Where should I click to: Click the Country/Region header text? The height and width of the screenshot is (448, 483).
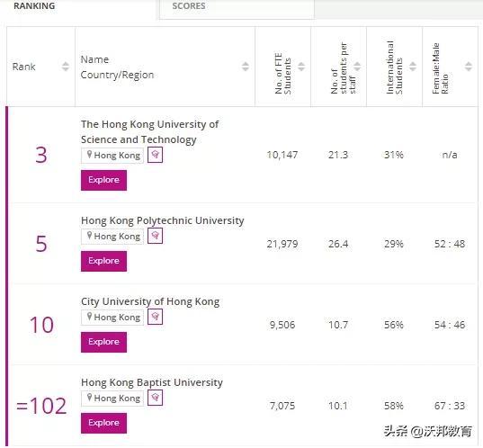pos(117,75)
